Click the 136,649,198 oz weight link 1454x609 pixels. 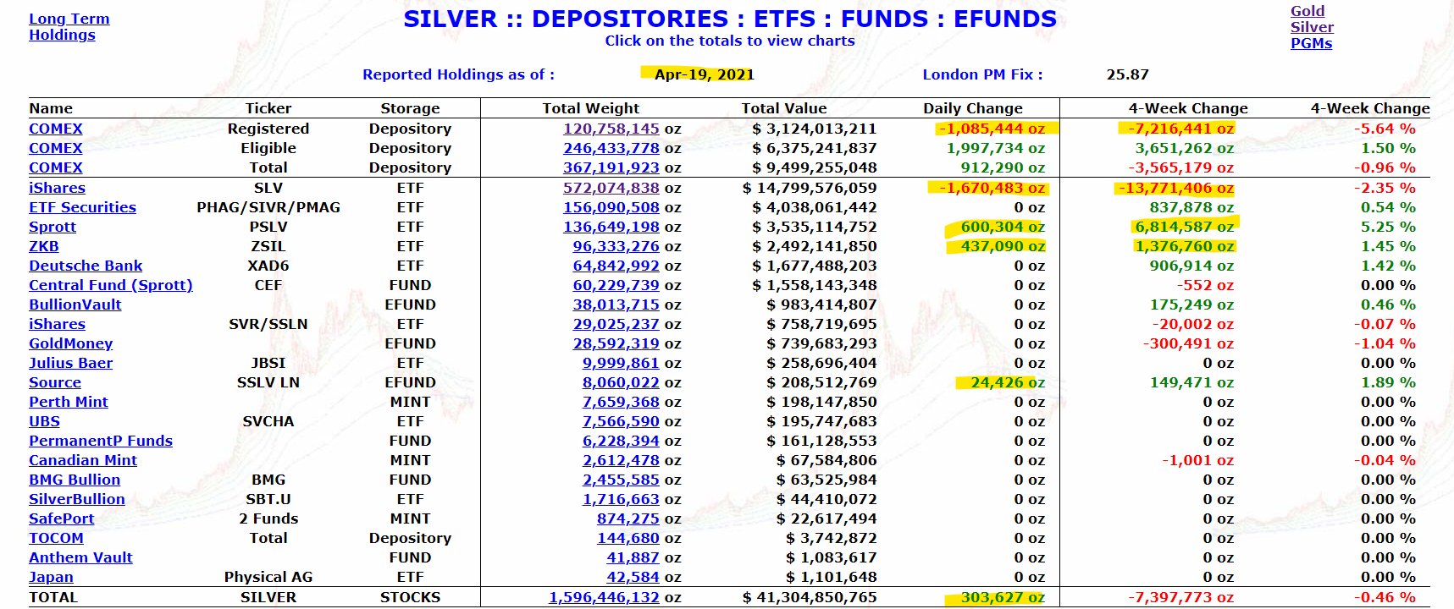pos(611,227)
